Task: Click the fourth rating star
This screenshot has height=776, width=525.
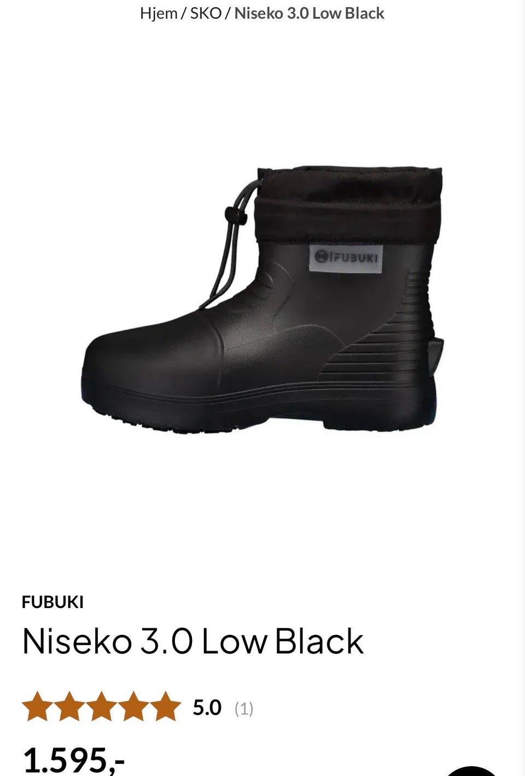Action: coord(134,706)
